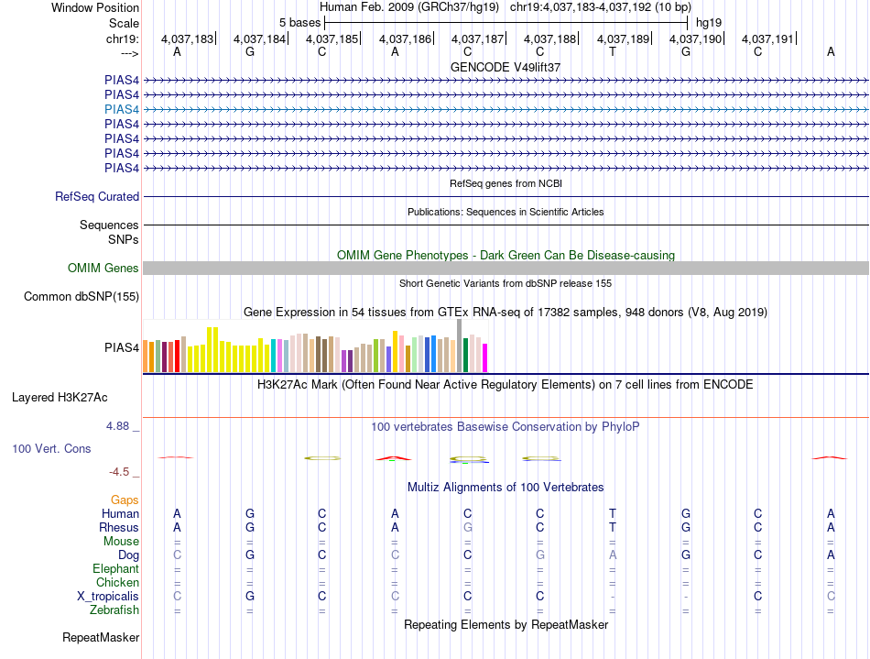870x659 pixels.
Task: Click the Zebrafish species label
Action: pos(114,610)
